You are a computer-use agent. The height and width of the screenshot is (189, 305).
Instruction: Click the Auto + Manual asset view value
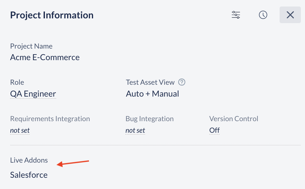(x=152, y=94)
